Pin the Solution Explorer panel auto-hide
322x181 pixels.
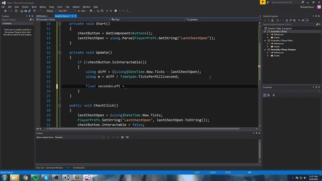coord(316,16)
